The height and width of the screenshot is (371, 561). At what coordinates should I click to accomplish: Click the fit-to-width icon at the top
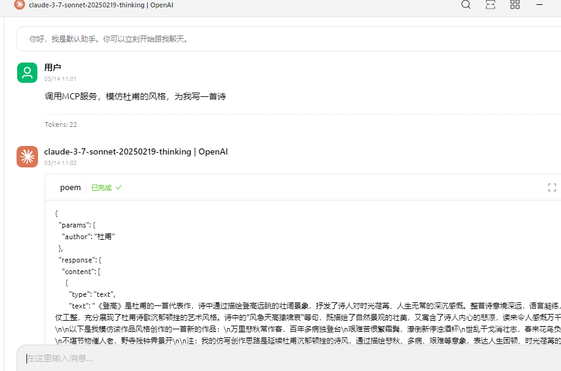(490, 5)
